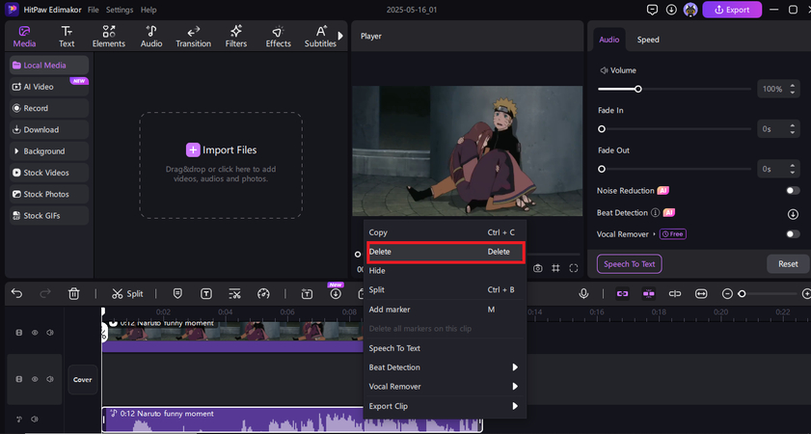Expand Beat Detection submenu
Screen dimensions: 811x434
tap(446, 367)
